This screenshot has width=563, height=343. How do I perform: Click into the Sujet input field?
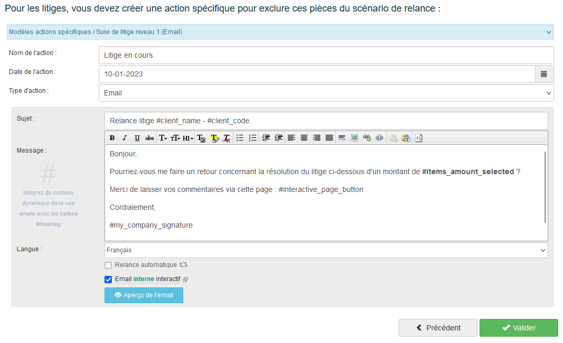(326, 121)
